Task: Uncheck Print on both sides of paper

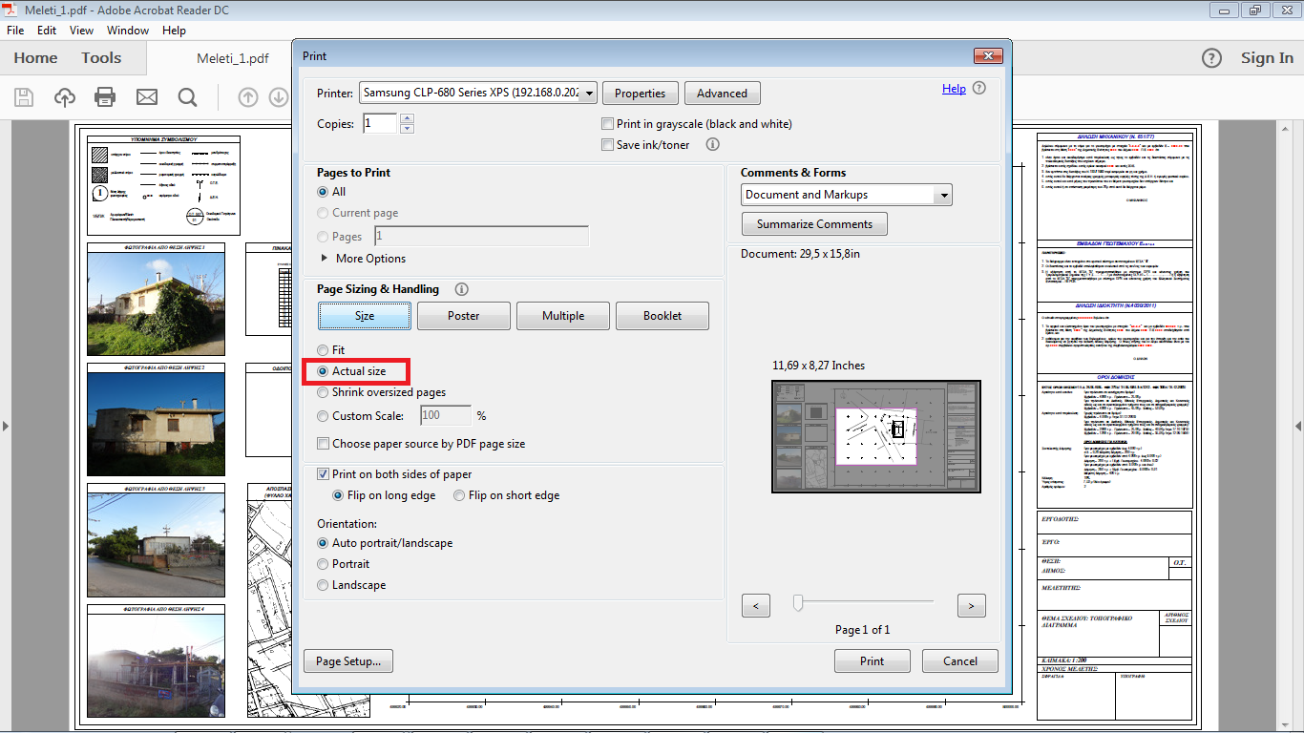Action: pos(324,474)
